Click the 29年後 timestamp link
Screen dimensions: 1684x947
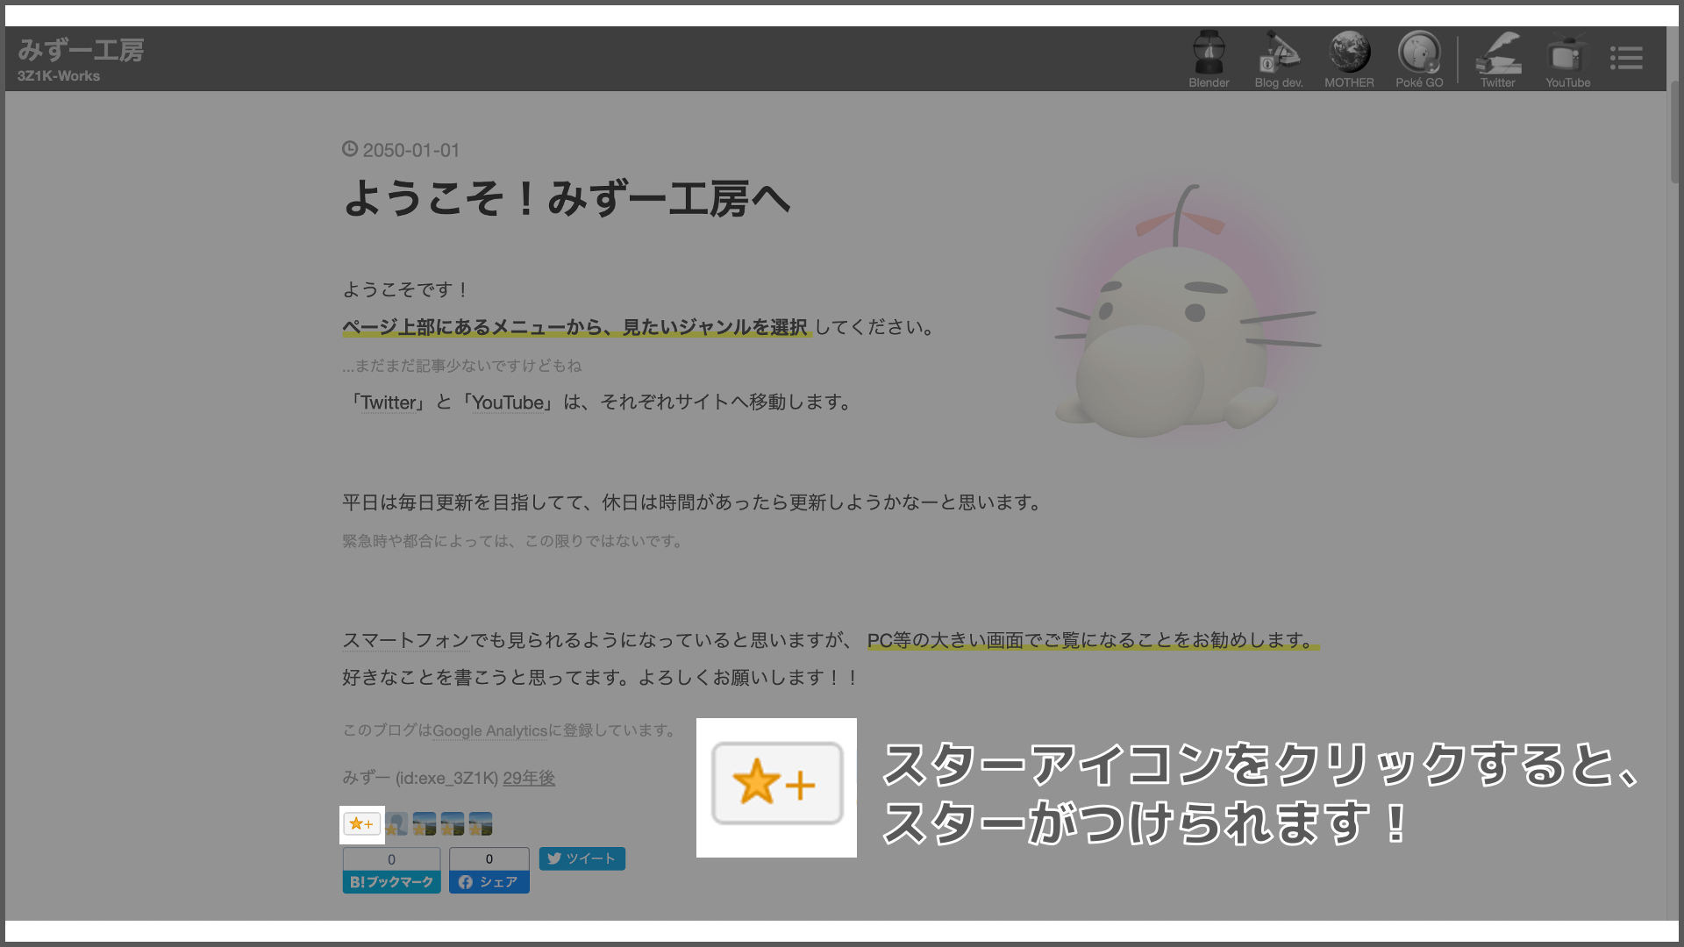tap(529, 779)
